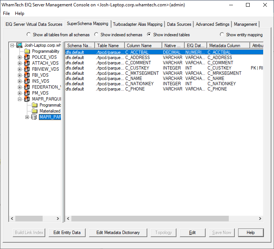Expand the FBIVIEW_VDS tree node
The height and width of the screenshot is (249, 274).
pos(19,69)
